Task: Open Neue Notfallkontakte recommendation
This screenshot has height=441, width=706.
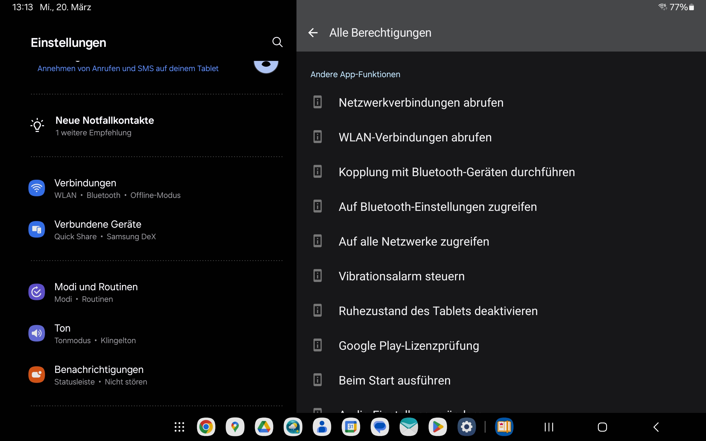Action: [105, 126]
